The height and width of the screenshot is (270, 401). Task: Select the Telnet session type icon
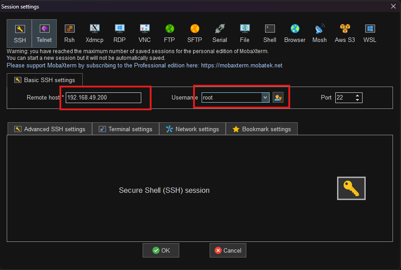pyautogui.click(x=44, y=33)
